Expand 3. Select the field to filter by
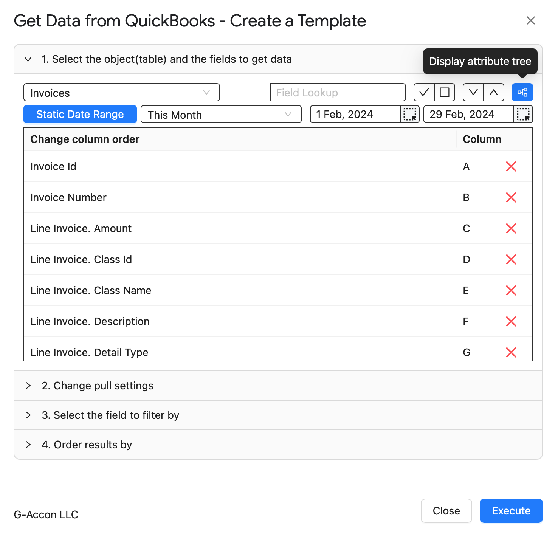This screenshot has height=533, width=558. (x=278, y=415)
